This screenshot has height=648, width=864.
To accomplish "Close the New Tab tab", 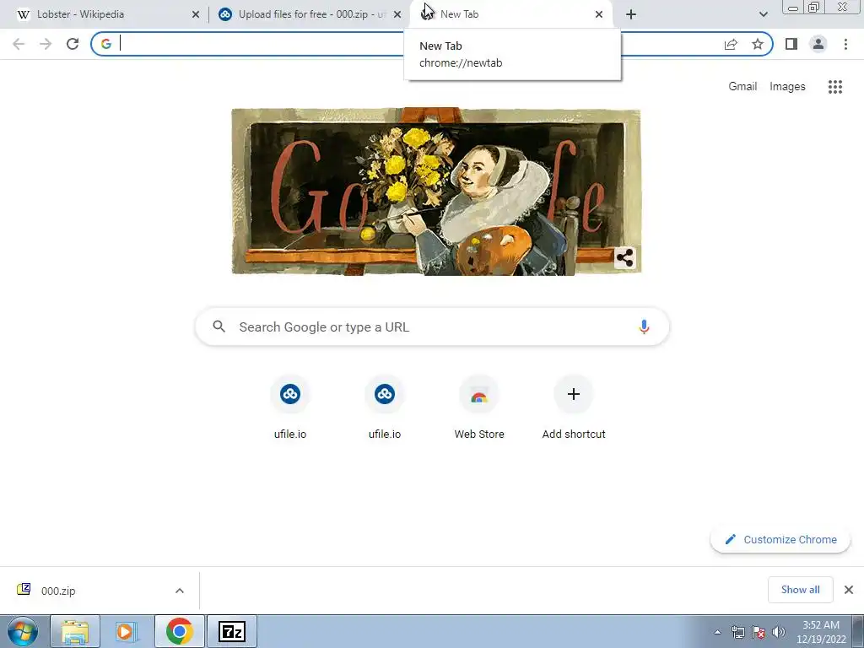I will point(599,15).
